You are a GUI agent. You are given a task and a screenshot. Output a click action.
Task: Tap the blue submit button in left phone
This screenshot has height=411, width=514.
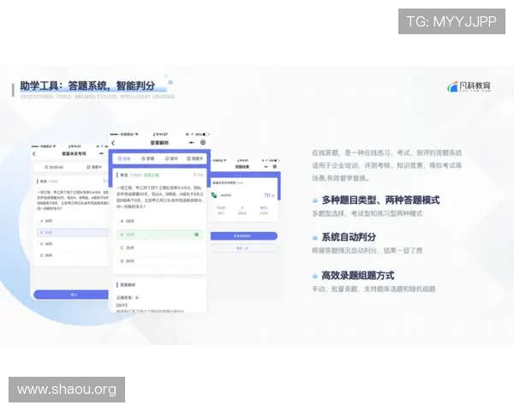click(71, 295)
